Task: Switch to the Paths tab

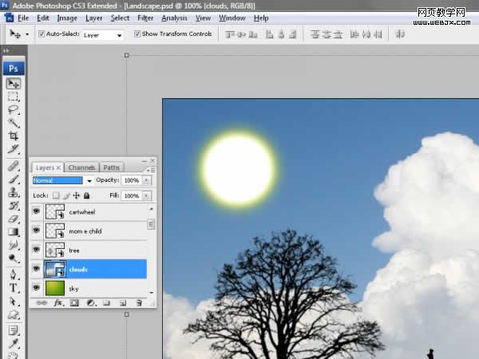Action: point(111,168)
